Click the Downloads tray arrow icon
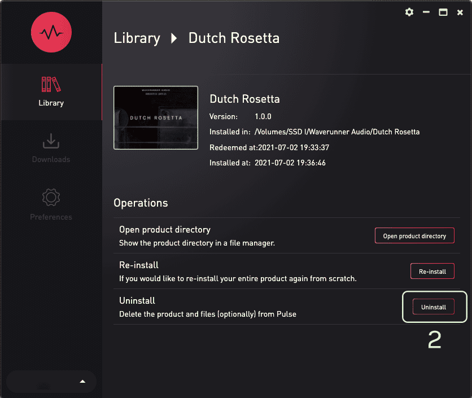This screenshot has height=398, width=472. point(51,141)
